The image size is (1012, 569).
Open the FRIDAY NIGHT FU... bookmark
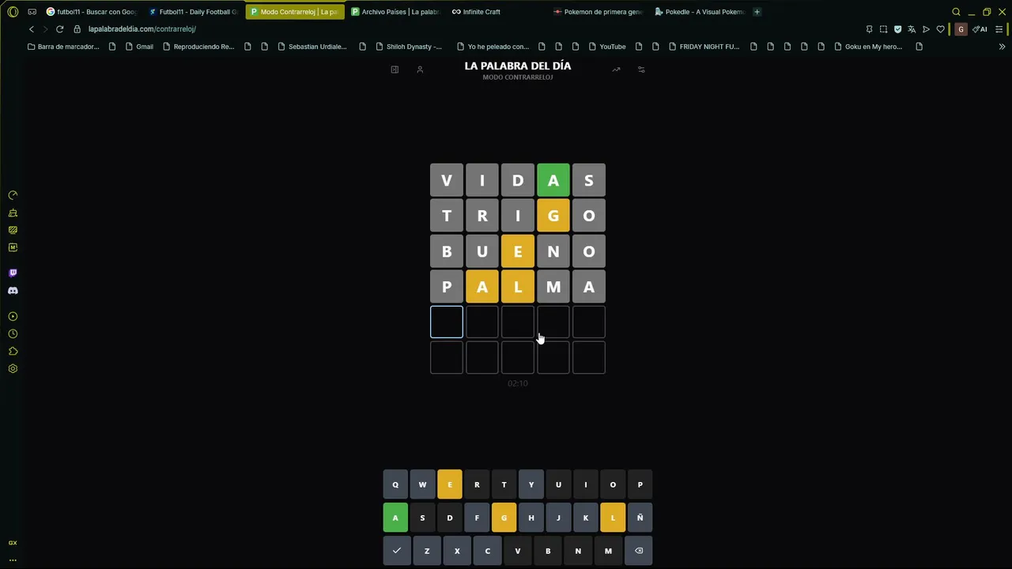(704, 47)
